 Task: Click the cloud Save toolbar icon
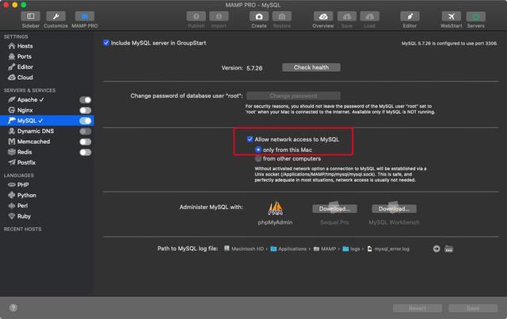coord(347,16)
